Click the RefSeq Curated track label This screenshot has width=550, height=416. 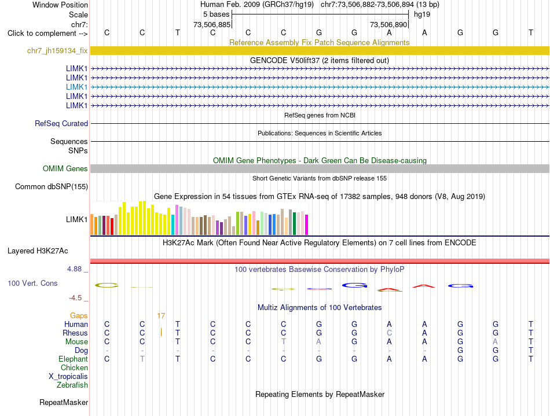pyautogui.click(x=61, y=123)
